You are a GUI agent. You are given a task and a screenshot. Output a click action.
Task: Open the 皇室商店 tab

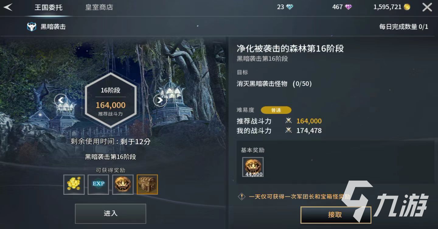pyautogui.click(x=99, y=7)
